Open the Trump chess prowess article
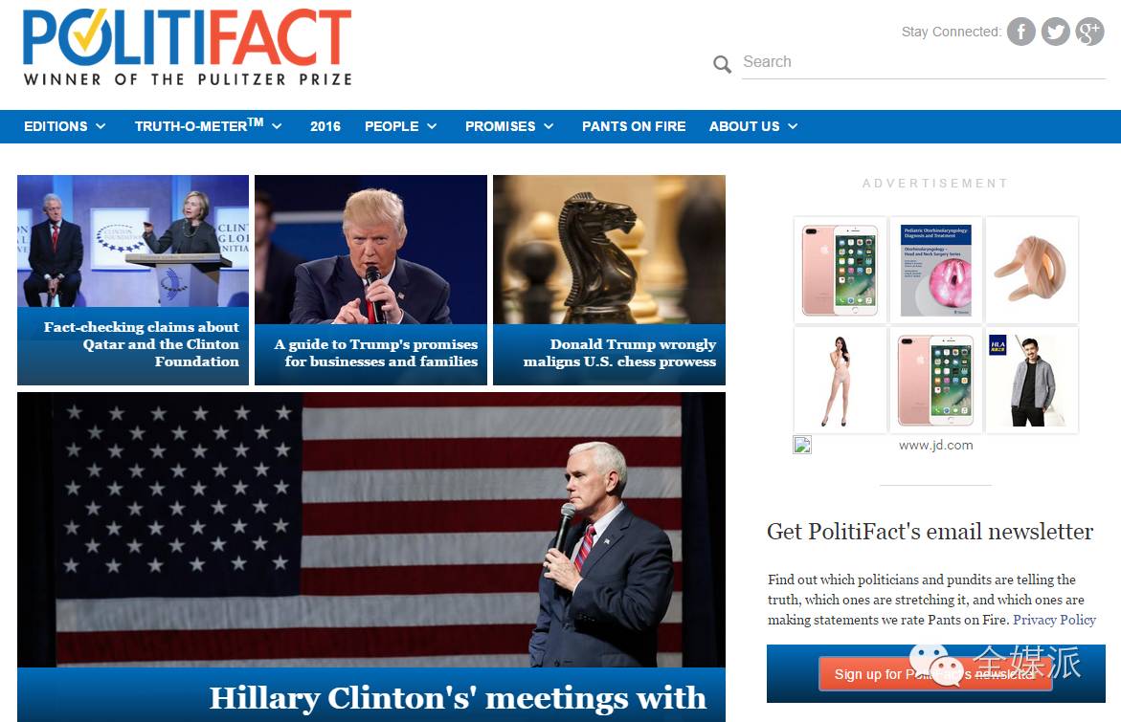This screenshot has width=1121, height=722. coord(609,280)
